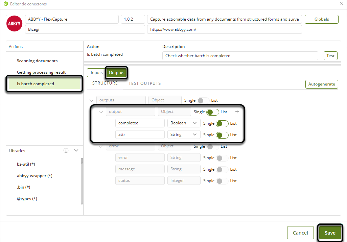Close the Editor de conectores window
Viewport: 347px width, 242px height.
[x=342, y=4]
